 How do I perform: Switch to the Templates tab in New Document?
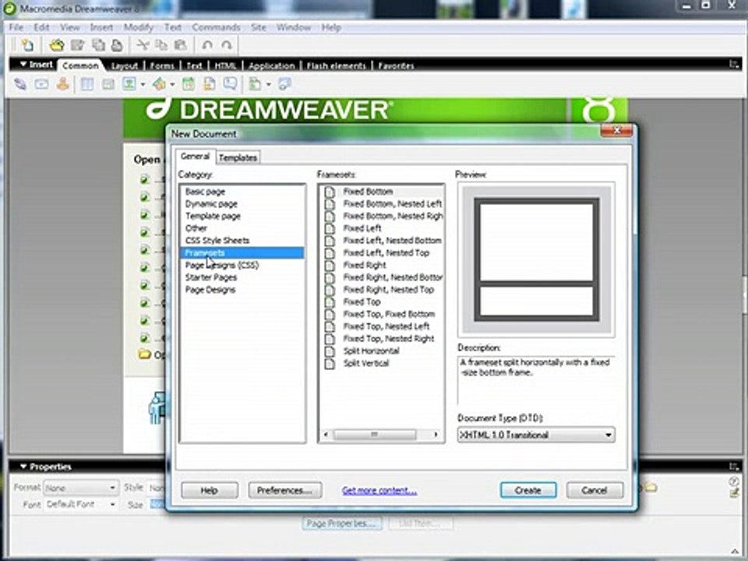coord(238,157)
